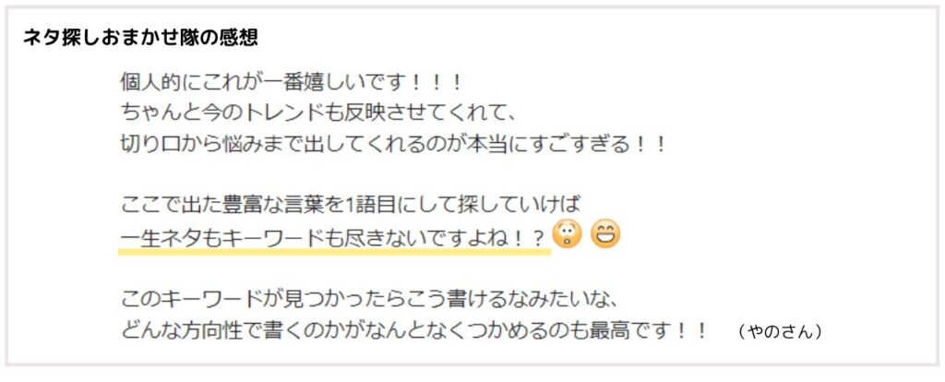945x382 pixels.
Task: Click the surprised face emoji
Action: coord(568,234)
